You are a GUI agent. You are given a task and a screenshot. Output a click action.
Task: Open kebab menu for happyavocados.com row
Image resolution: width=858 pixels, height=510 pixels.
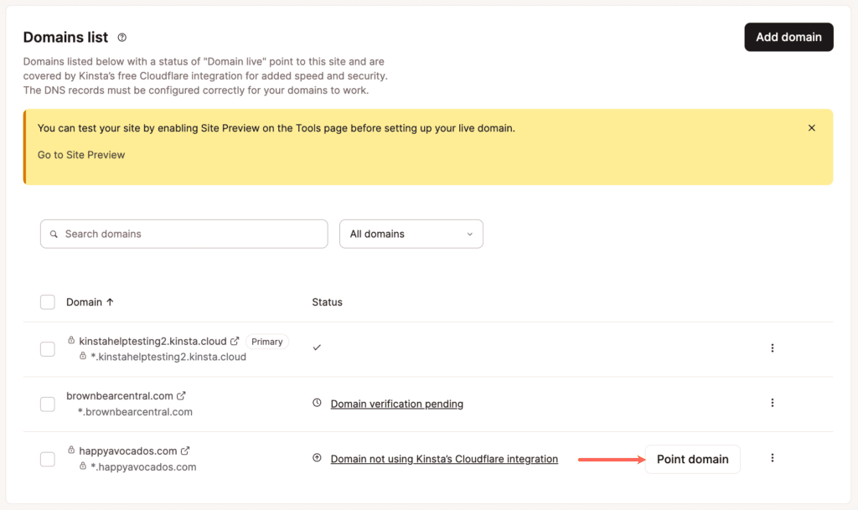[x=772, y=458]
